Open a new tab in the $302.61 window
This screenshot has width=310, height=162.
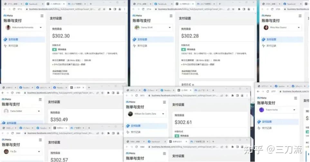coord(213,90)
